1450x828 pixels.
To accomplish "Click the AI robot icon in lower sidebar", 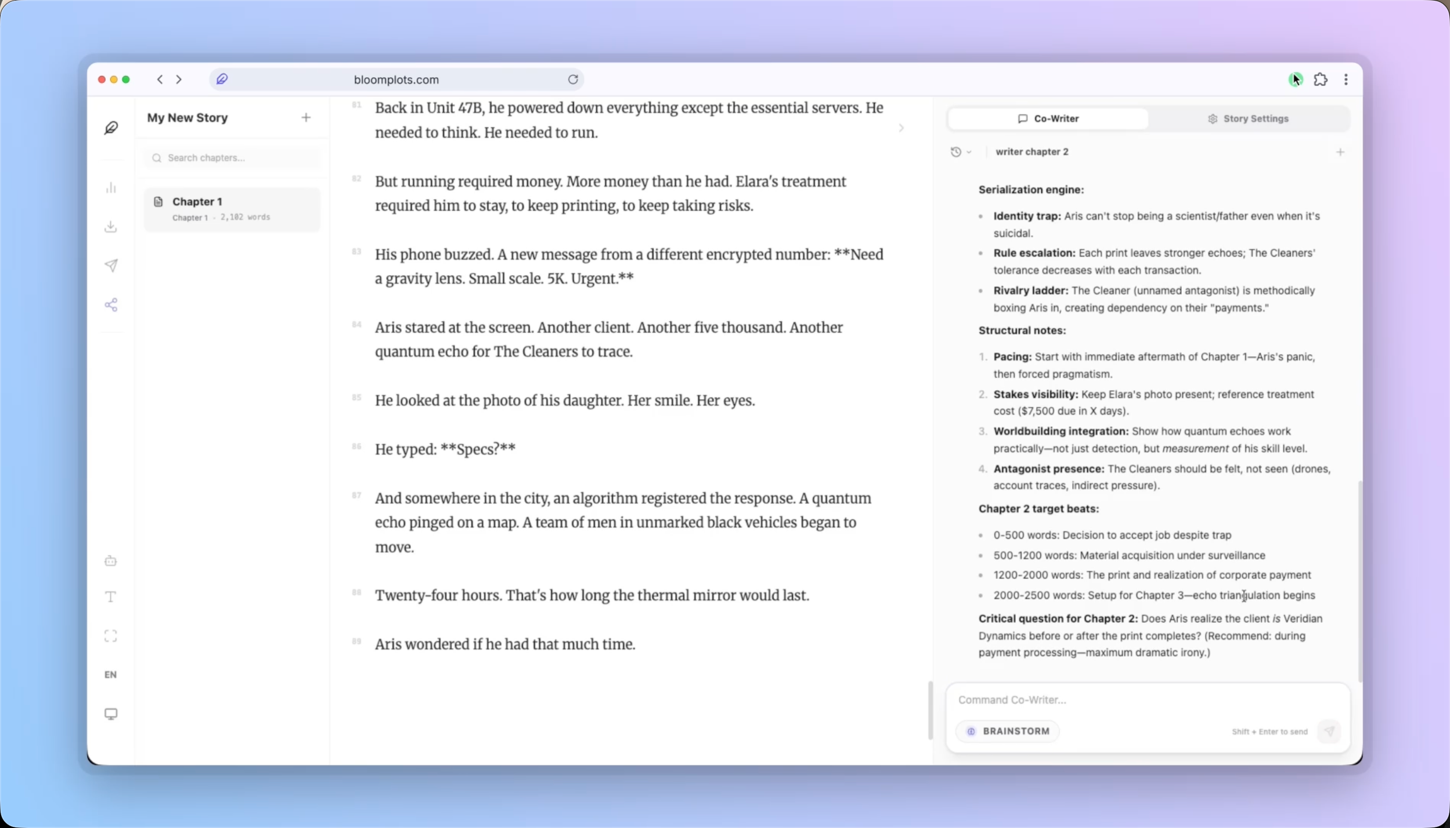I will coord(111,560).
